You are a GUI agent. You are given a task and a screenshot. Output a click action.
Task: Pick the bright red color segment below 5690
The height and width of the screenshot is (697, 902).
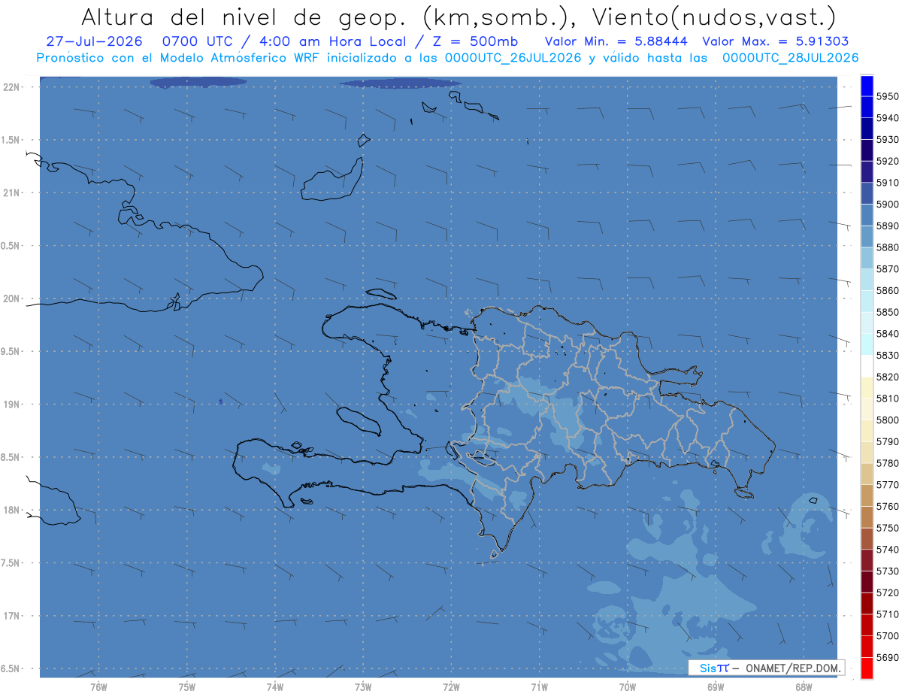867,668
